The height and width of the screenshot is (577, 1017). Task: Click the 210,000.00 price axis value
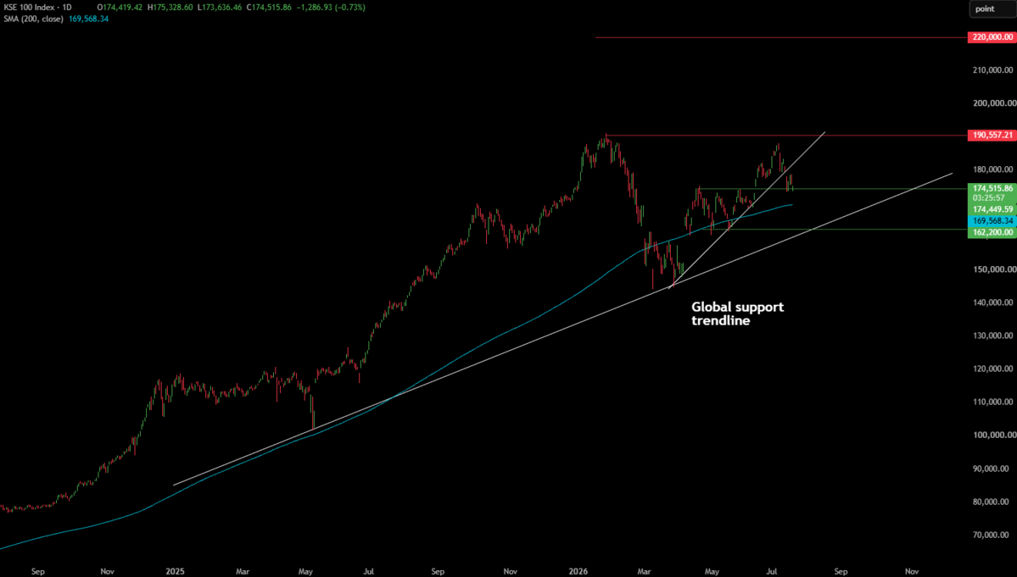tap(993, 70)
